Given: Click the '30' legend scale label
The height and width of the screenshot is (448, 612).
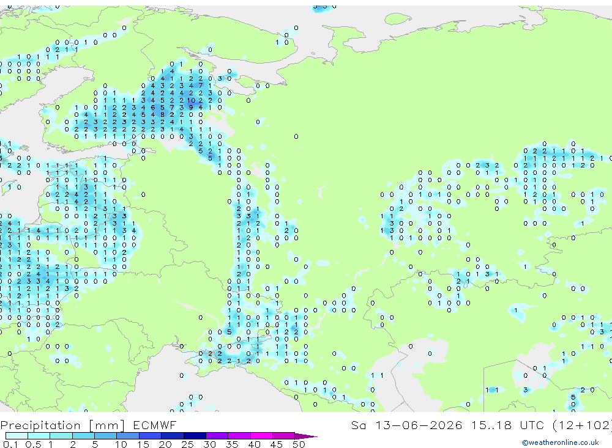Looking at the screenshot, I should pyautogui.click(x=209, y=444).
